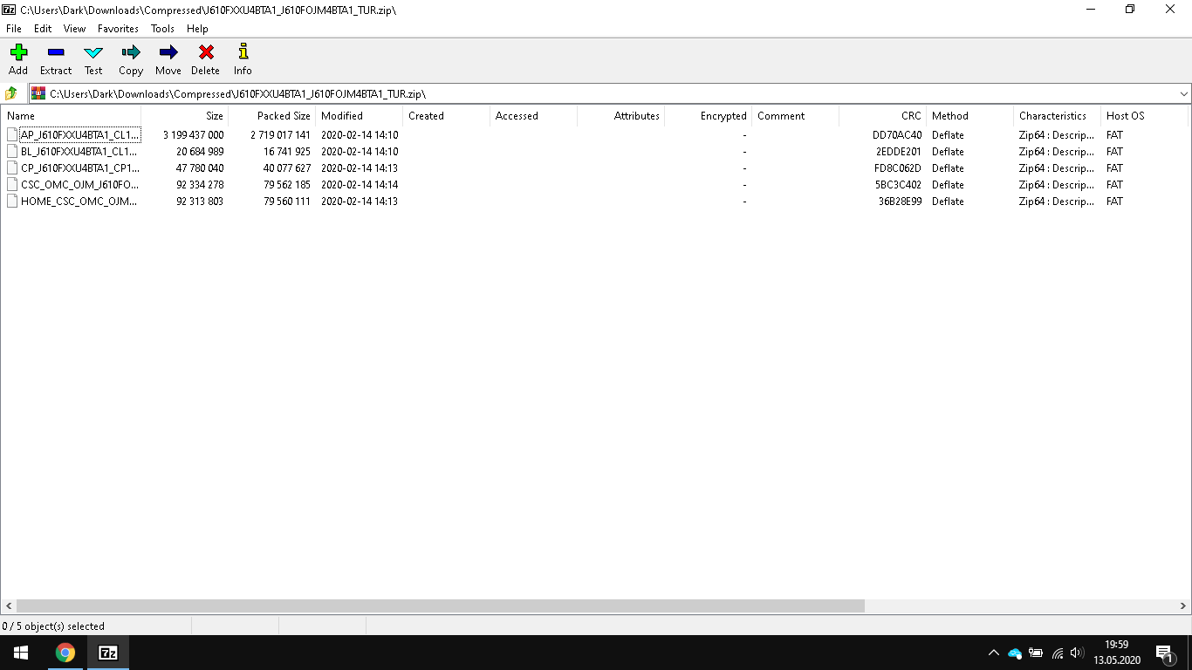Show hidden system tray icons
Image resolution: width=1192 pixels, height=670 pixels.
tap(993, 653)
